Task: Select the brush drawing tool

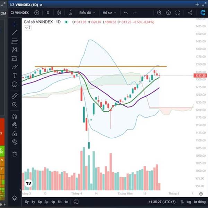Action: 15,67
